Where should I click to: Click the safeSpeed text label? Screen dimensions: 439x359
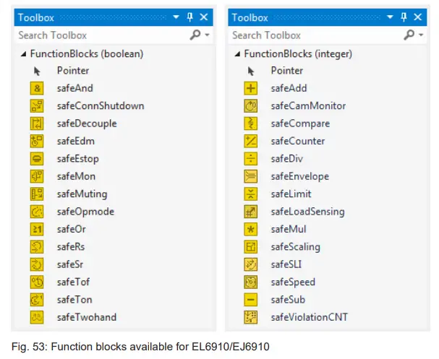(x=293, y=282)
